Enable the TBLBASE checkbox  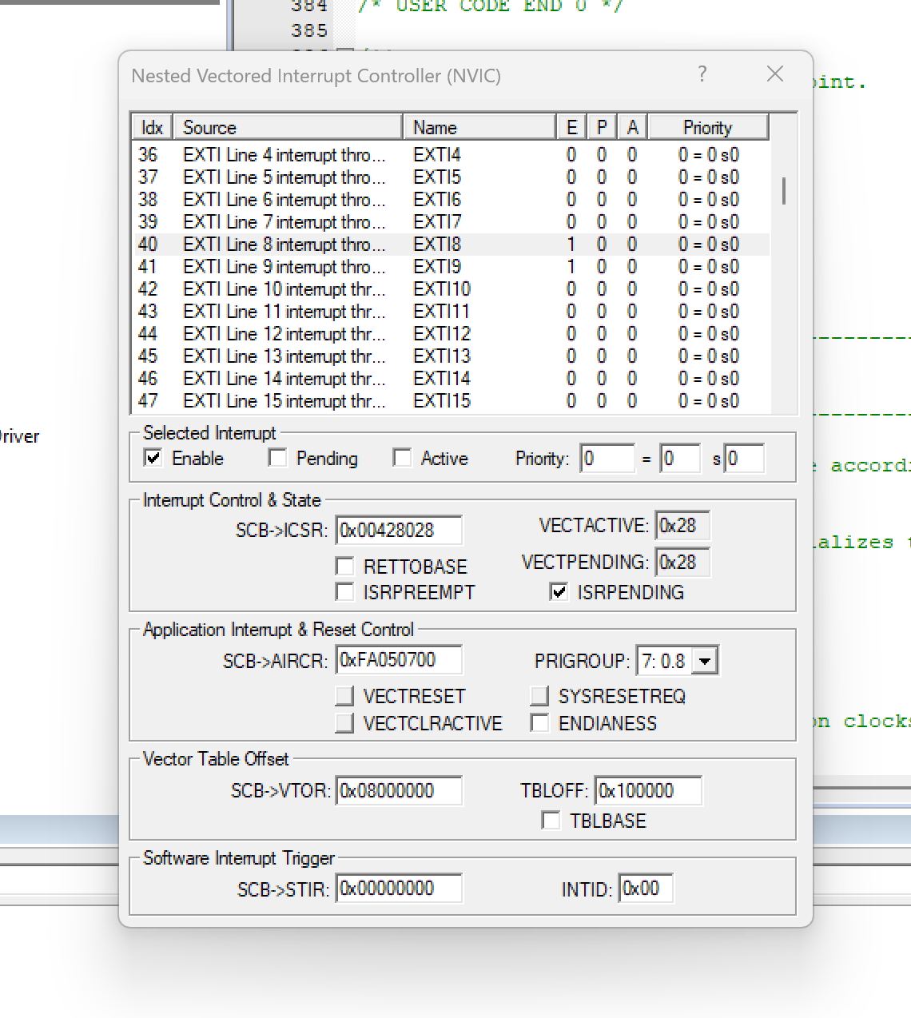point(551,820)
